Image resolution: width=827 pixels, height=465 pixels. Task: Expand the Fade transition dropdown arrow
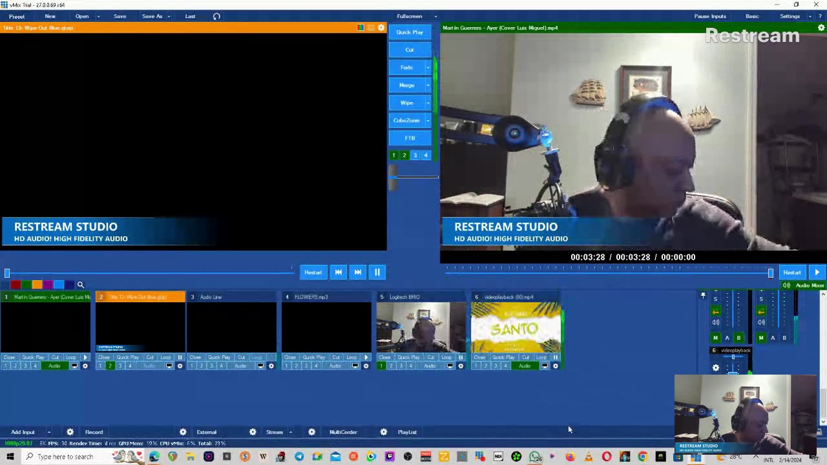[x=428, y=67]
